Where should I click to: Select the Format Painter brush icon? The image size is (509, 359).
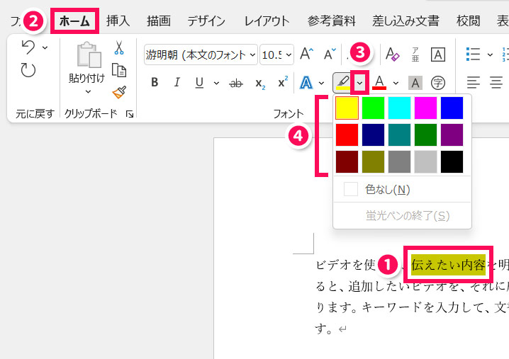coord(119,92)
